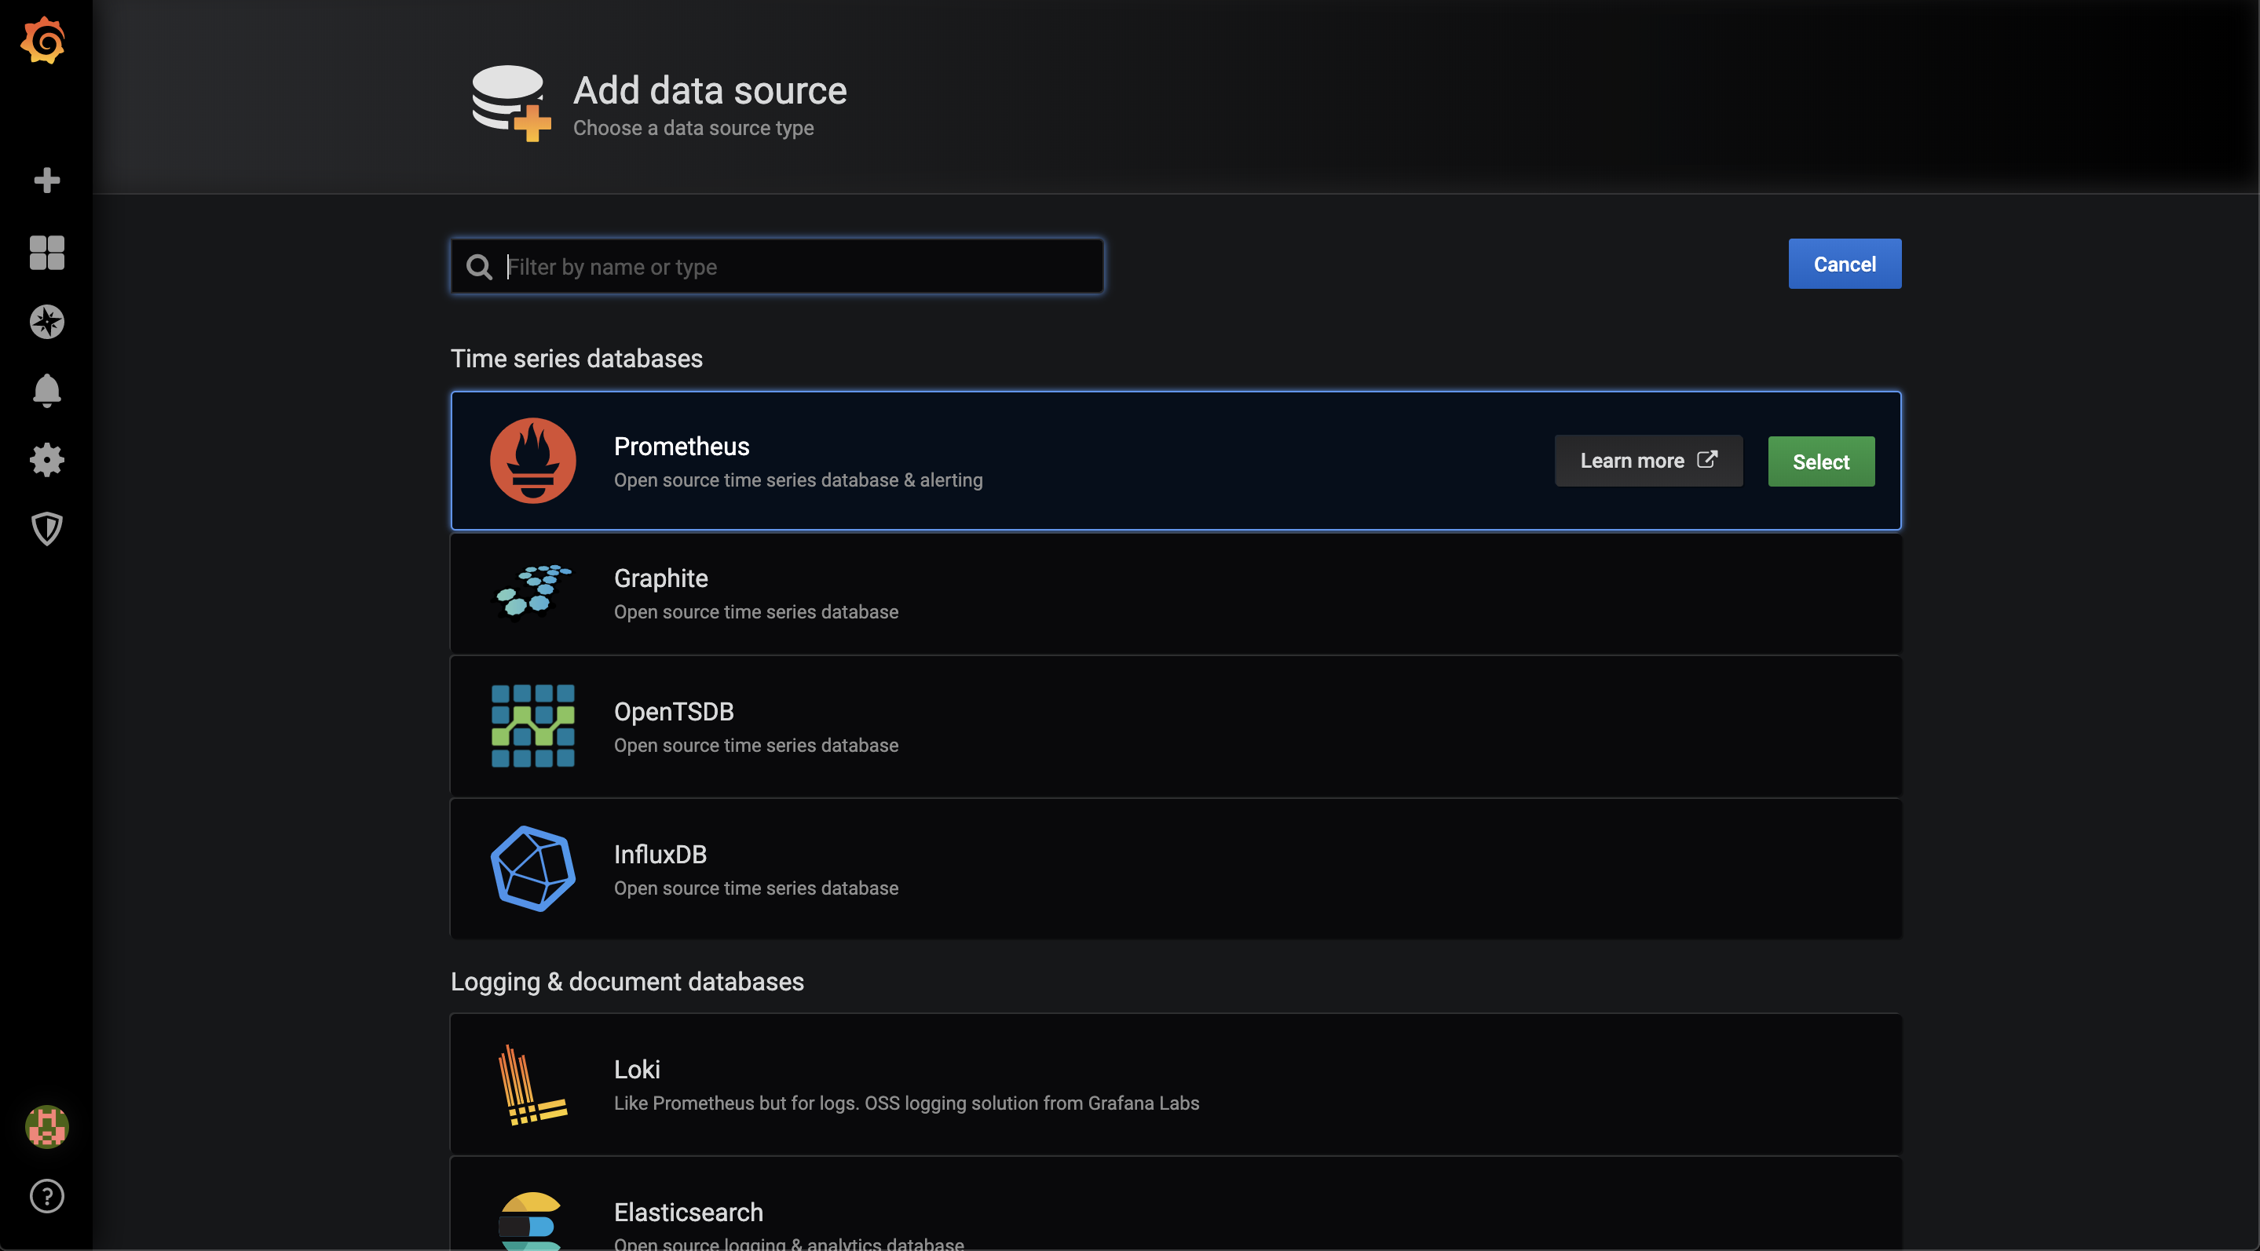Open the Help question mark icon
The width and height of the screenshot is (2260, 1251).
coord(46,1196)
